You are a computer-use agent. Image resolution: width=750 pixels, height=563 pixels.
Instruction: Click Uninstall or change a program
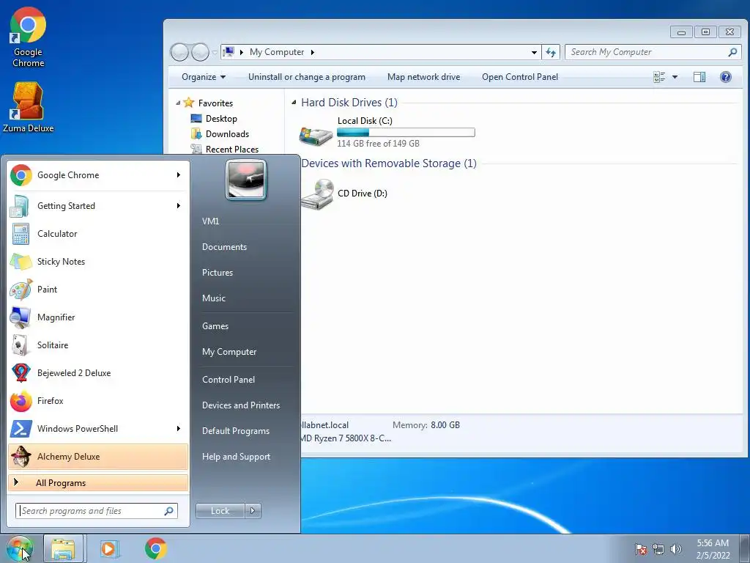(x=307, y=77)
